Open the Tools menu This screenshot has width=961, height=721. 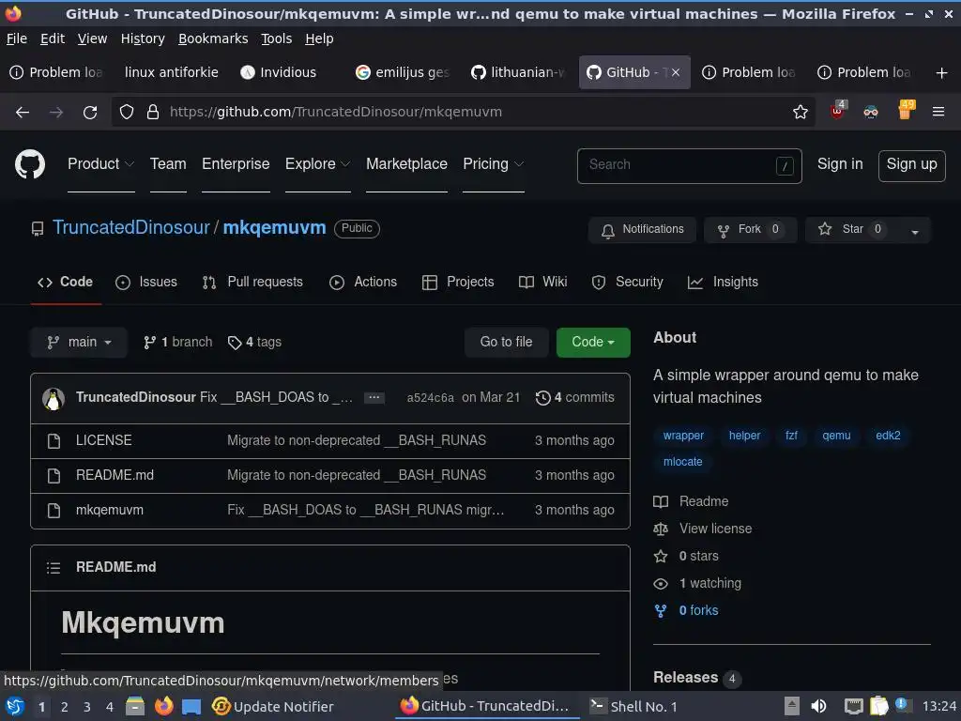(277, 38)
